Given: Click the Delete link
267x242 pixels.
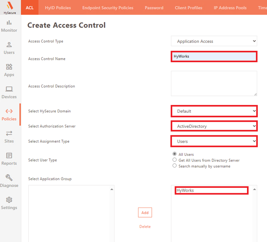Looking at the screenshot, I should click(145, 227).
